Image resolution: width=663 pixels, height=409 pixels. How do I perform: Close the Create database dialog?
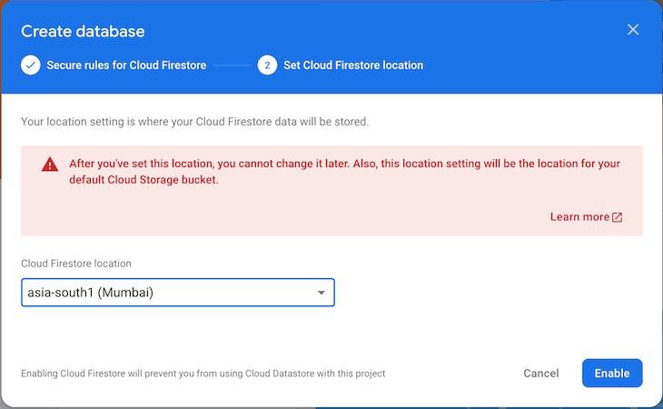(633, 30)
